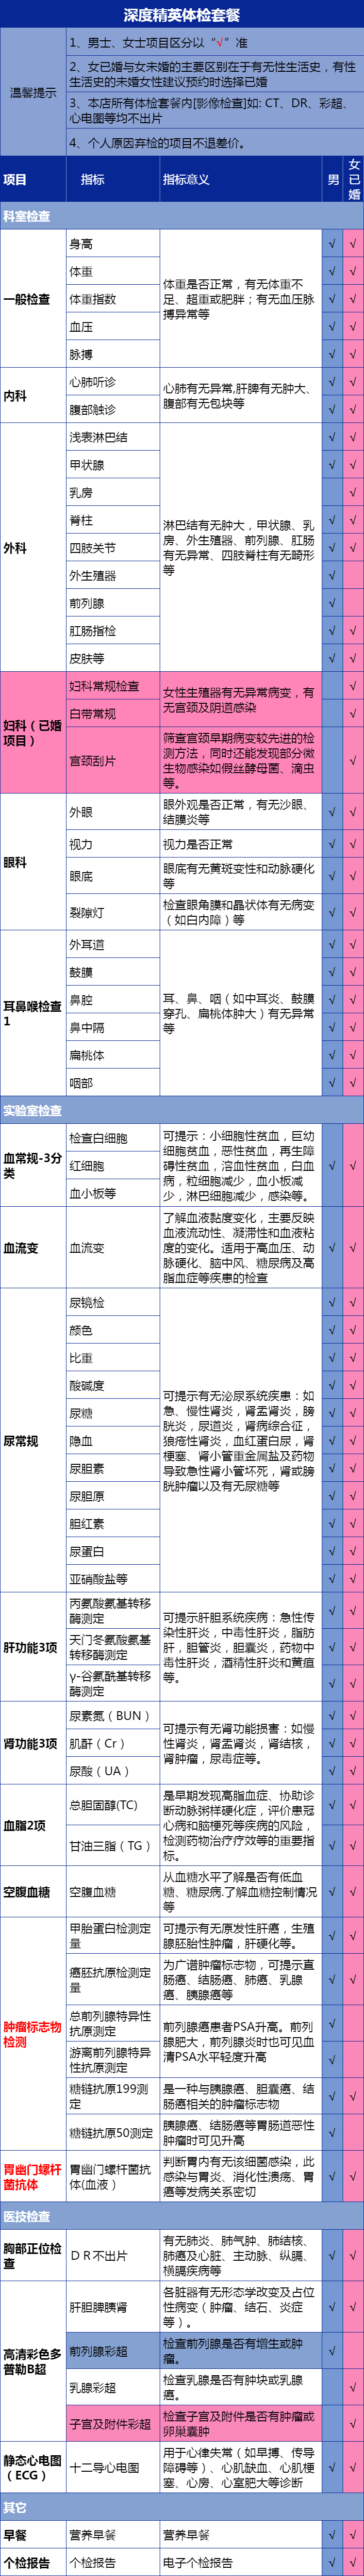Screen dimensions: 364x2576
Task: Select the 肌酐（Cr）indicator cell
Action: point(113,1744)
